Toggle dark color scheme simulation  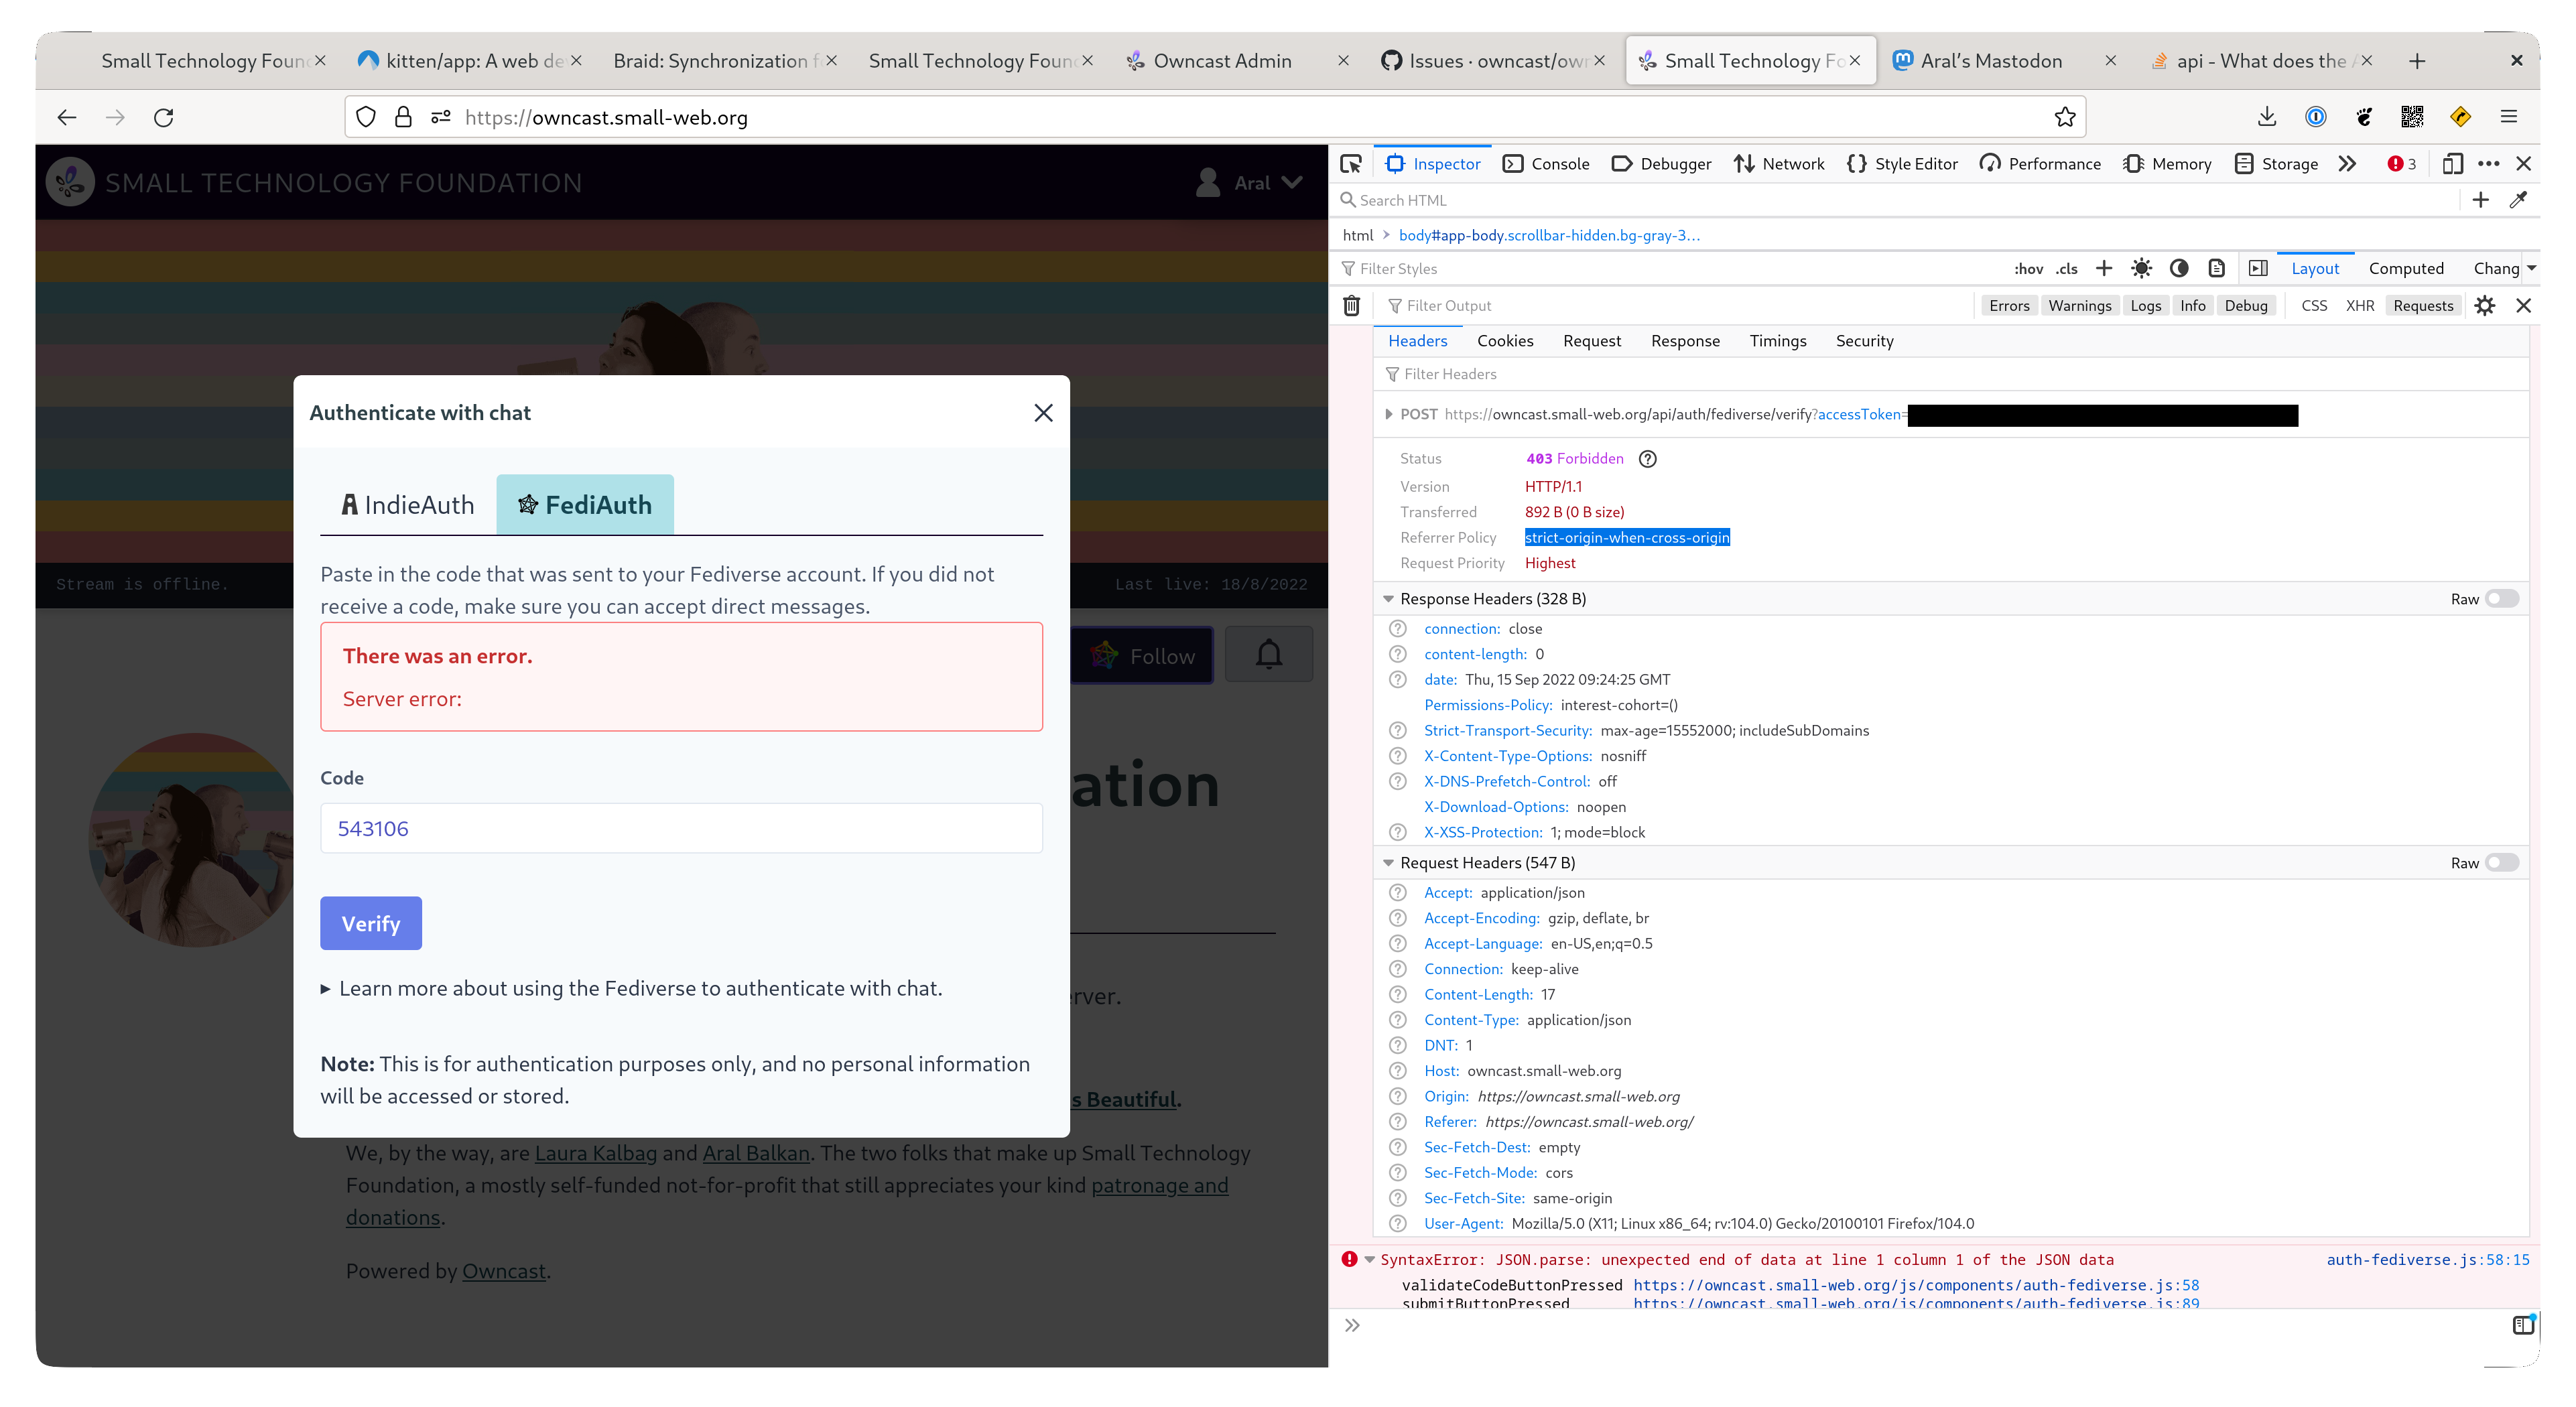[2179, 268]
